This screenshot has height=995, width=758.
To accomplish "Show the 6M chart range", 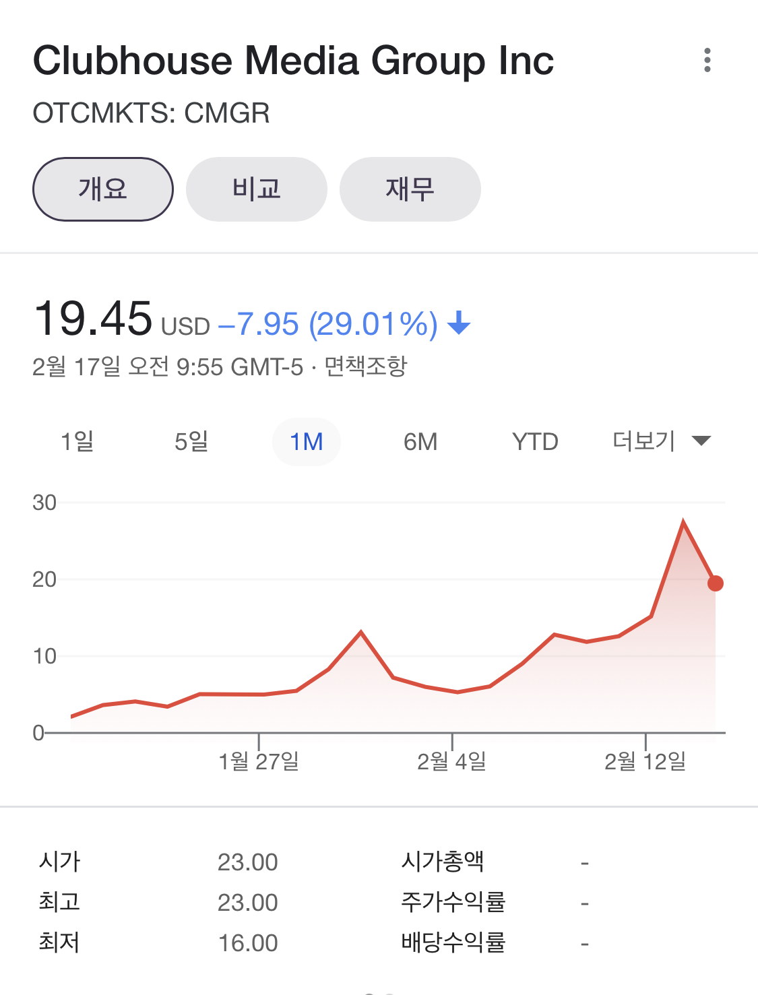I will pyautogui.click(x=420, y=442).
